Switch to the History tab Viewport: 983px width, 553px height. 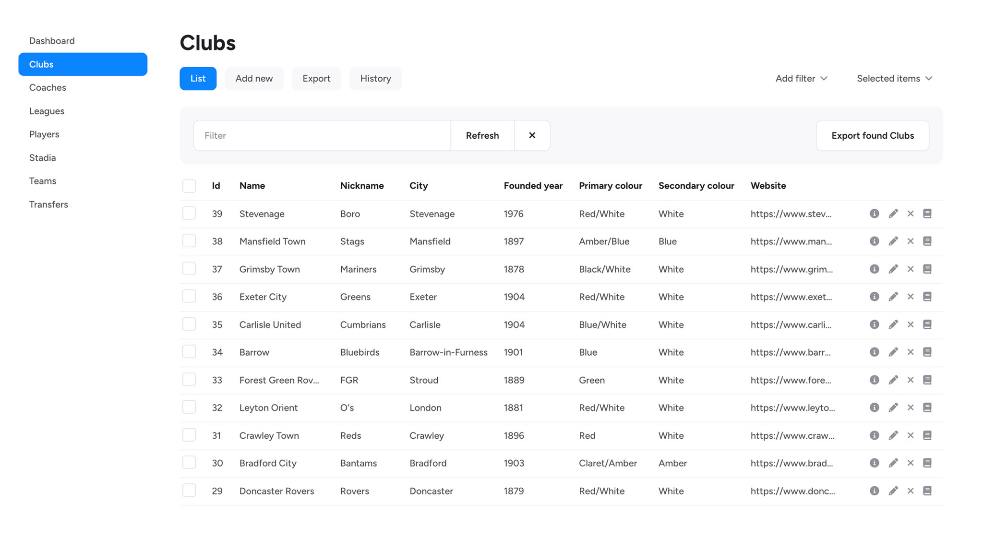point(375,78)
